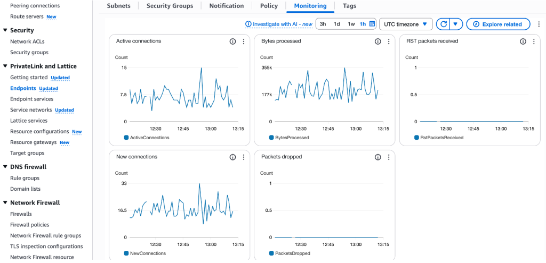The width and height of the screenshot is (546, 263).
Task: Collapse the PrivateLink and Lattice section
Action: [5, 66]
